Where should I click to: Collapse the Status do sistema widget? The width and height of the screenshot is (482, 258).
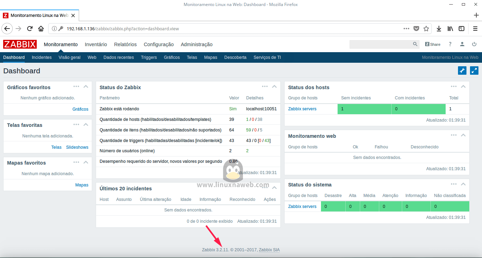pos(463,184)
